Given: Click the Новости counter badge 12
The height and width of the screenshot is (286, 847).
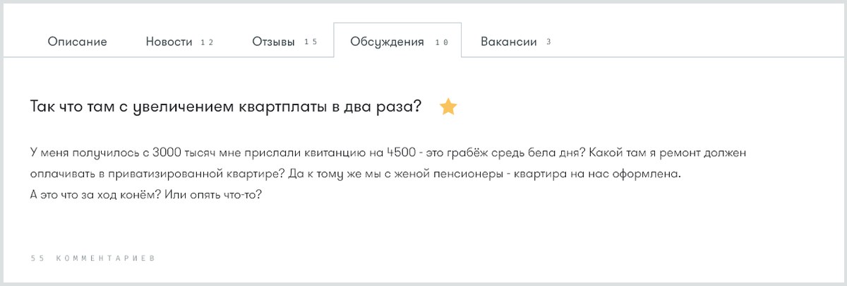Looking at the screenshot, I should click(x=207, y=42).
